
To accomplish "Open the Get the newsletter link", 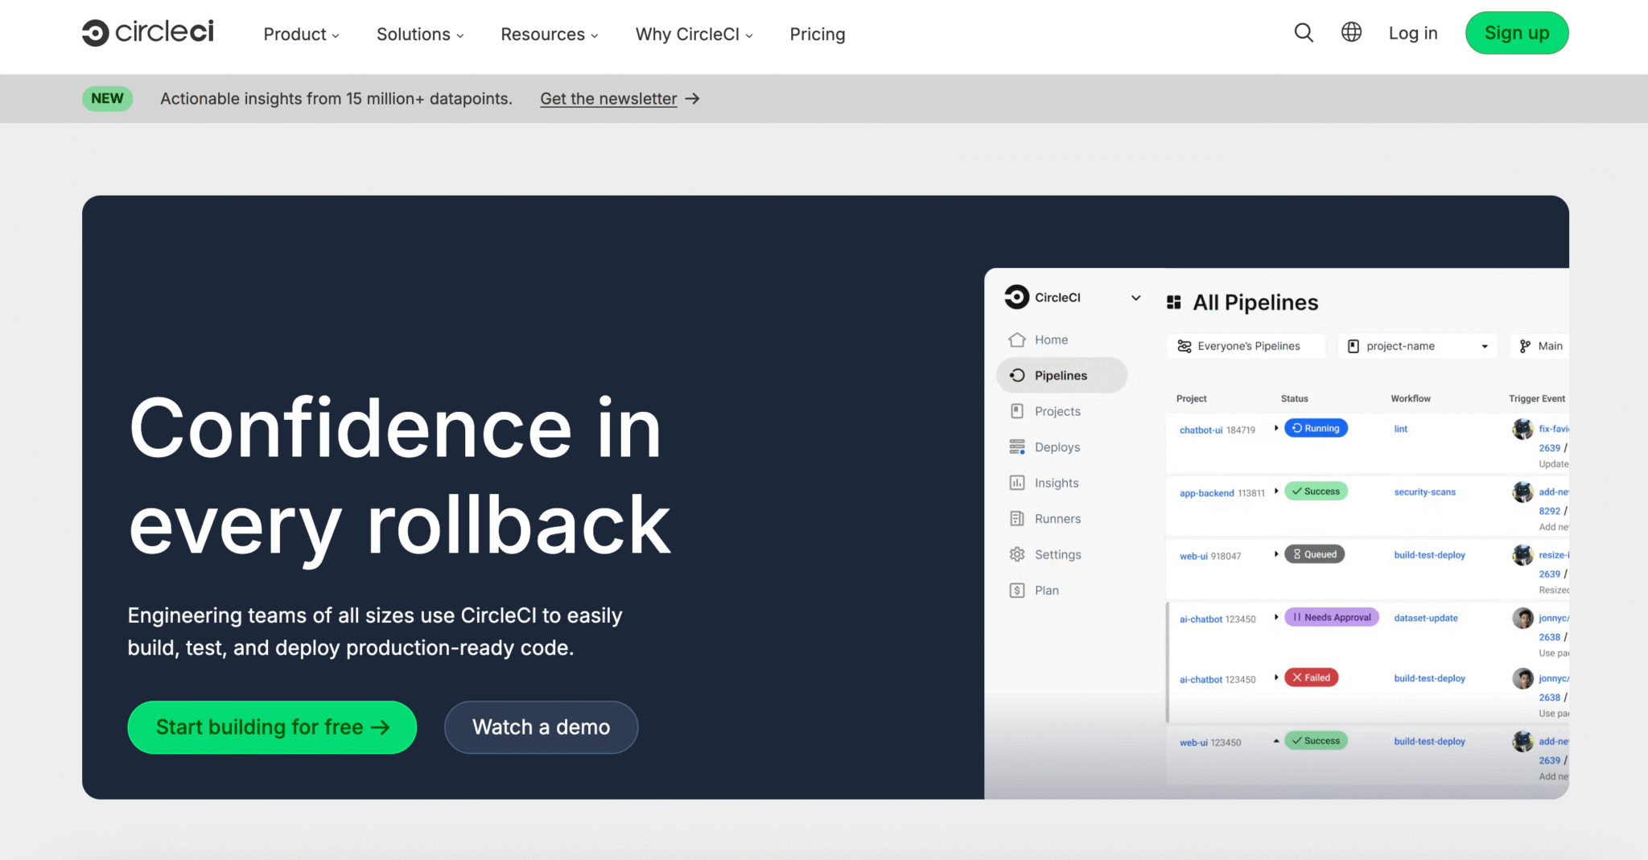I will (x=608, y=99).
